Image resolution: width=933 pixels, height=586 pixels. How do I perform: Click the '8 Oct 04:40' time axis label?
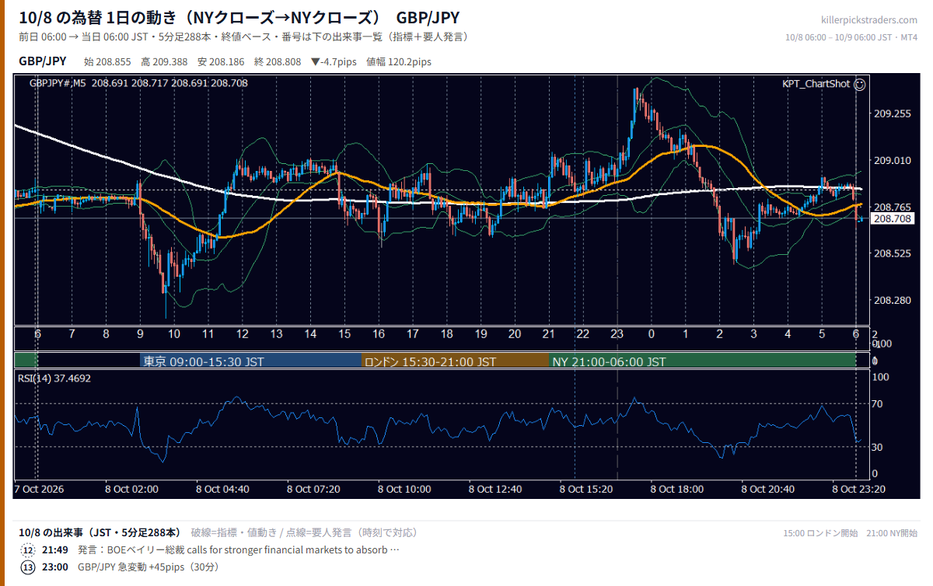click(x=222, y=489)
